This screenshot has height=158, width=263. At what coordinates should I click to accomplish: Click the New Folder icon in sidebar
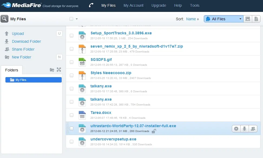click(7, 57)
